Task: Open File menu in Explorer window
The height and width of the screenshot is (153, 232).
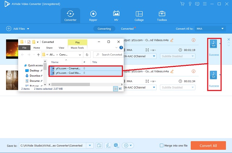Action: tap(24, 48)
